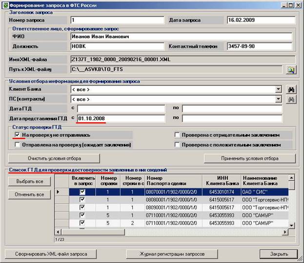
Task: Expand the ПС (контракты) dropdown
Action: (x=278, y=99)
